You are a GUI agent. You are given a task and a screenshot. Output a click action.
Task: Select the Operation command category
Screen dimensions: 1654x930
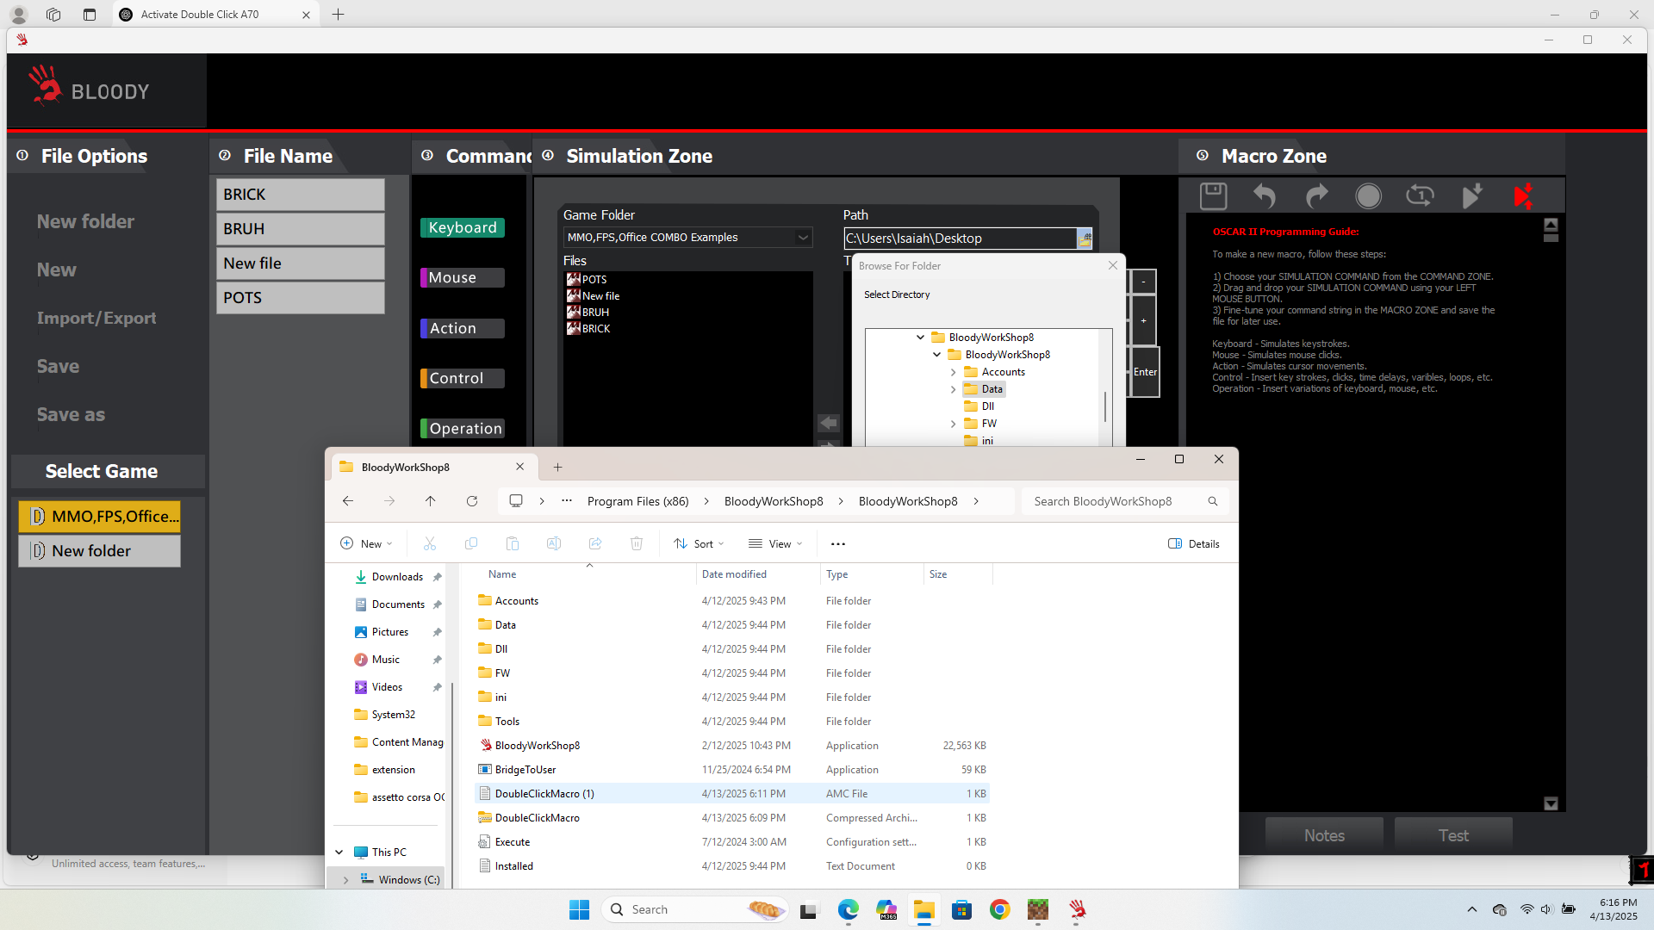pyautogui.click(x=463, y=428)
